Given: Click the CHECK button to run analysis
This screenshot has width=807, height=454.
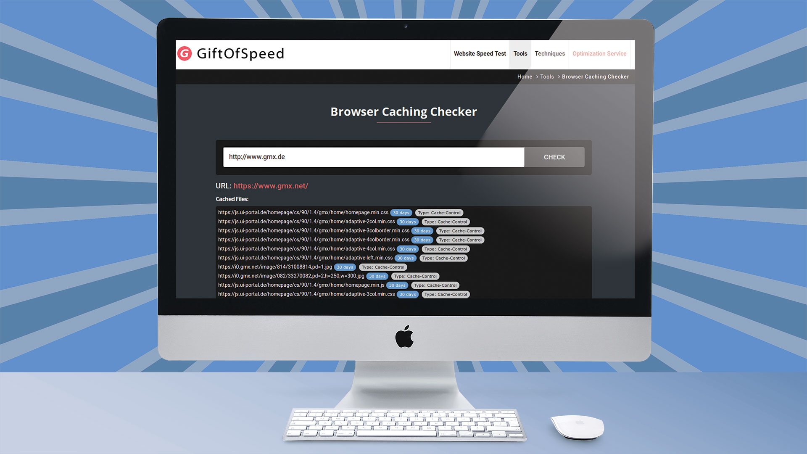Looking at the screenshot, I should click(554, 157).
